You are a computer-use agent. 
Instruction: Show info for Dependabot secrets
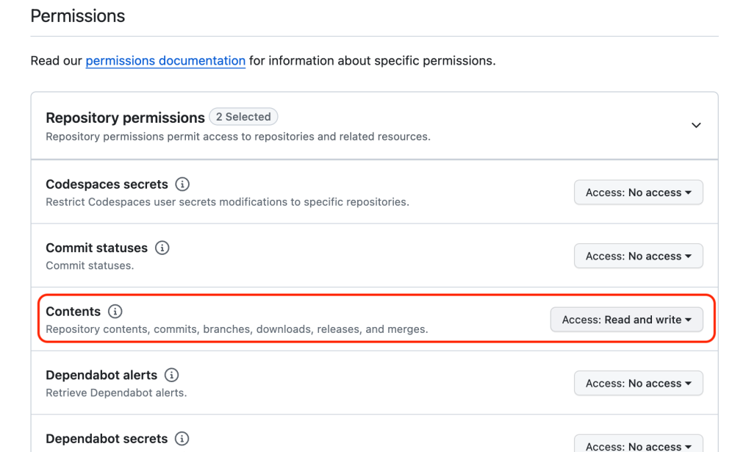[182, 438]
